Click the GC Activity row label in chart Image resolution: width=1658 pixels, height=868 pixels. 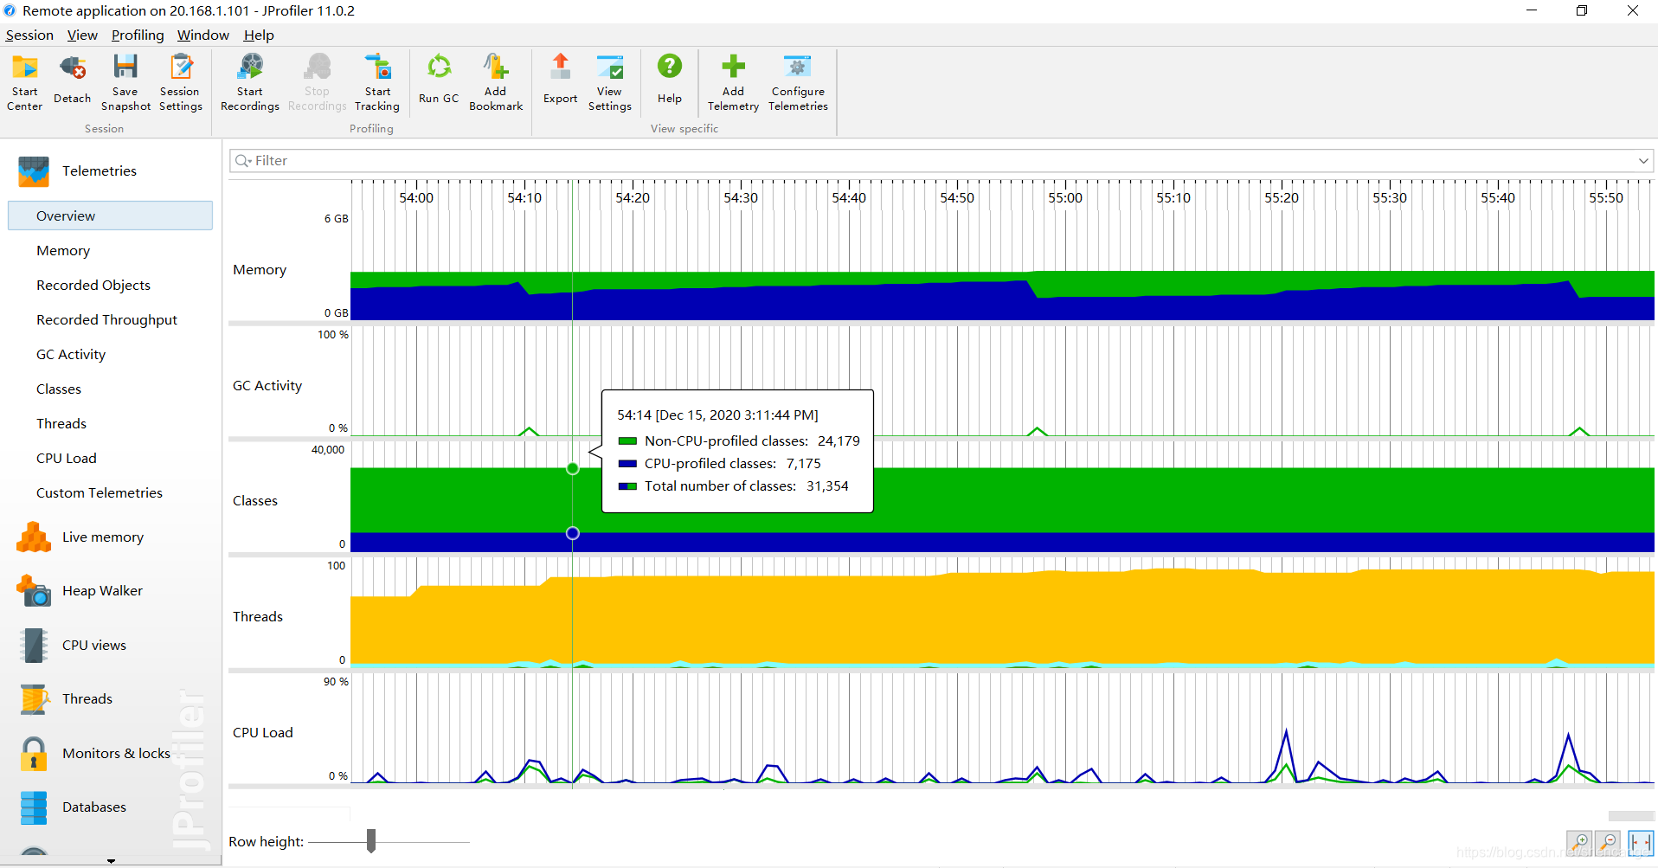pyautogui.click(x=267, y=386)
